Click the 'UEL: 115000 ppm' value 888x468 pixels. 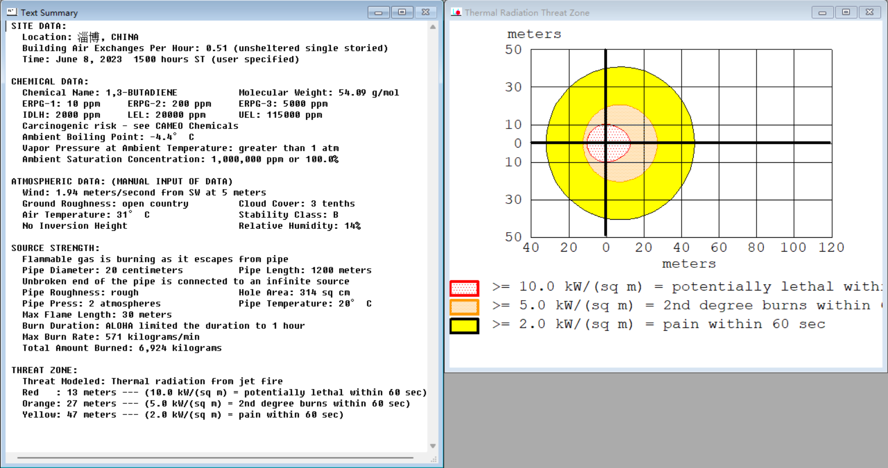(280, 115)
